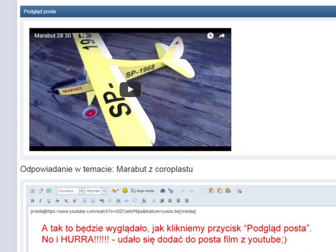Open the Rozmiar size dropdown

tap(104, 191)
